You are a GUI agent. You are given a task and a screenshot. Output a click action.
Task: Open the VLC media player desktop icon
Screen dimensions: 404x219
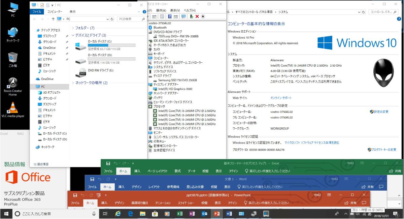pyautogui.click(x=13, y=110)
